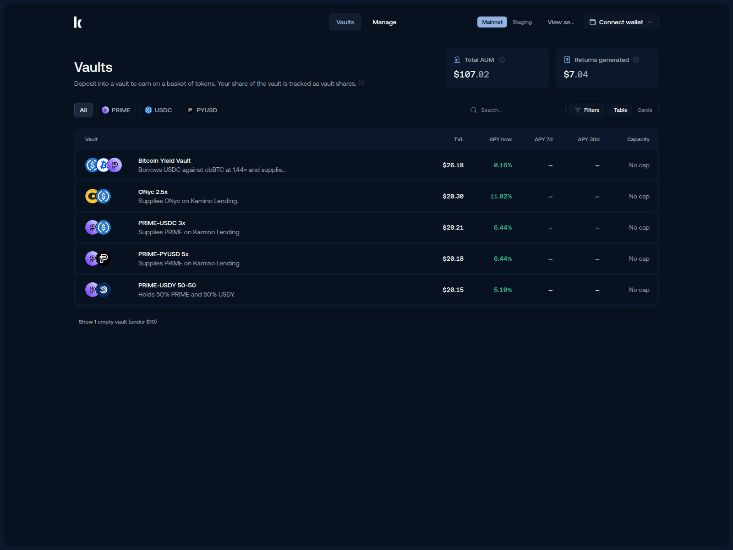Click PRIME-USDY 50-50 token icons

click(98, 290)
